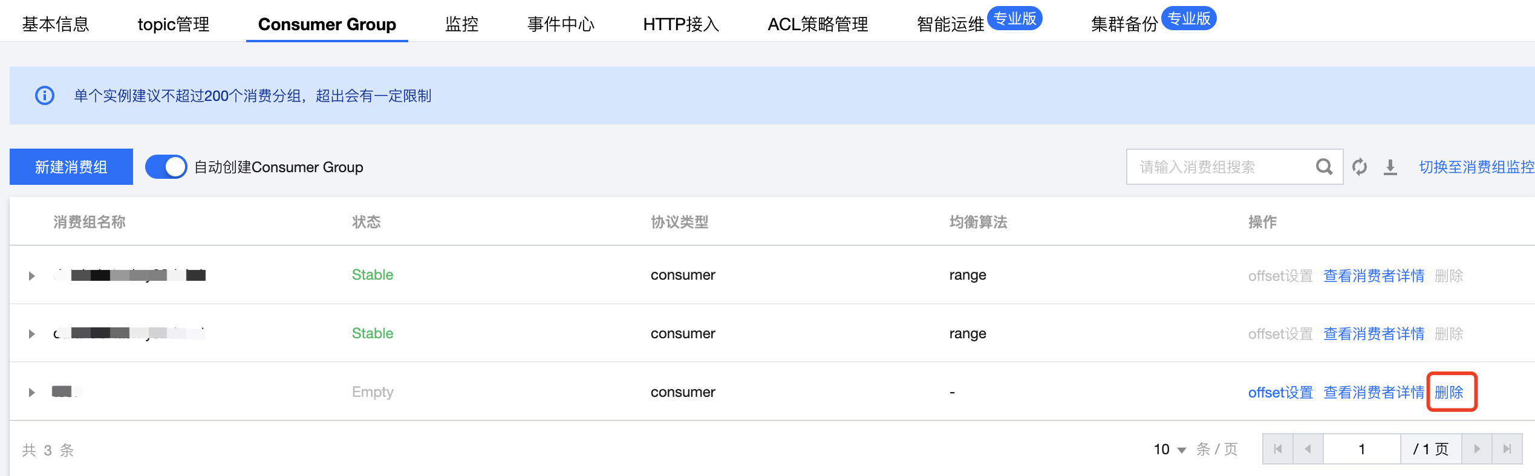Image resolution: width=1535 pixels, height=476 pixels.
Task: Go to the previous page
Action: [x=1308, y=449]
